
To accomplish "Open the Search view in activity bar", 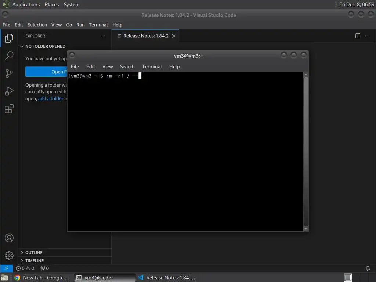I will pos(9,56).
